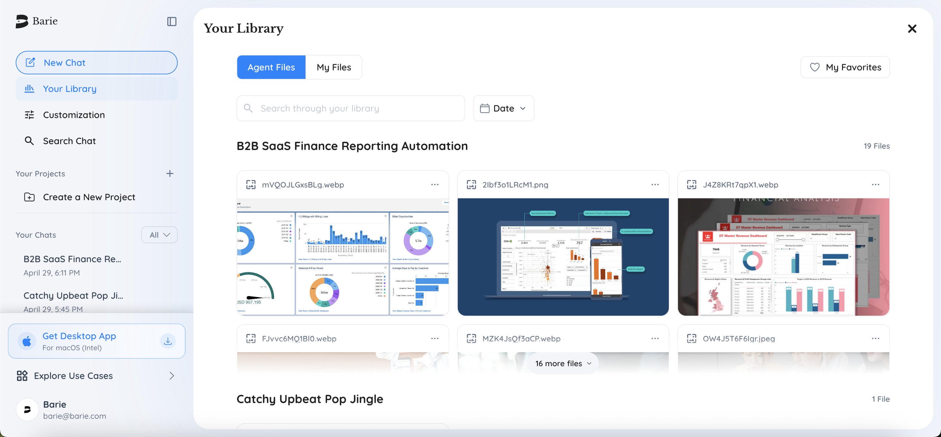Open options menu for MZK4JsQf3aCP.webp
This screenshot has height=437, width=941.
(655, 338)
